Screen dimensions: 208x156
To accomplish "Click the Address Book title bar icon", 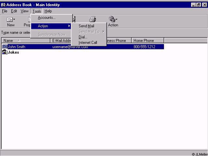I will click(3, 5).
